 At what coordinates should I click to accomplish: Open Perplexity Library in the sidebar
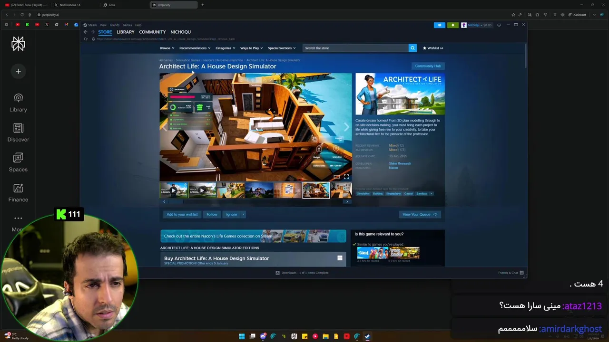pos(18,103)
